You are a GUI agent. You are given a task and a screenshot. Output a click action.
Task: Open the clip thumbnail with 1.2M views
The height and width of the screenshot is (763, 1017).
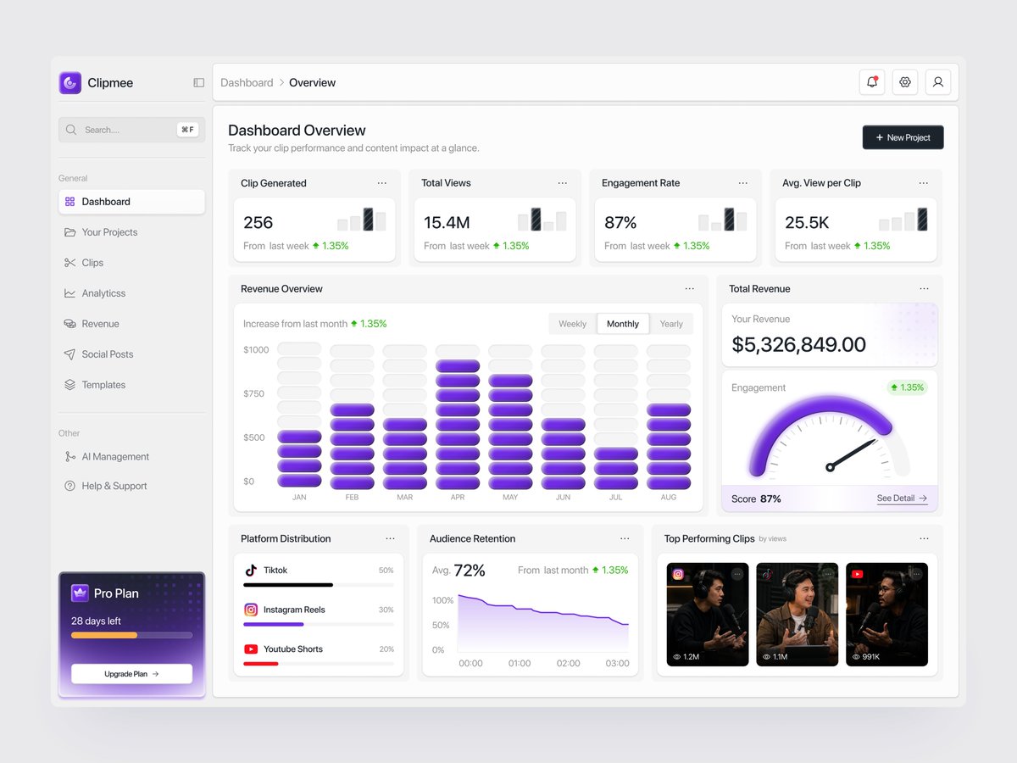(x=708, y=615)
